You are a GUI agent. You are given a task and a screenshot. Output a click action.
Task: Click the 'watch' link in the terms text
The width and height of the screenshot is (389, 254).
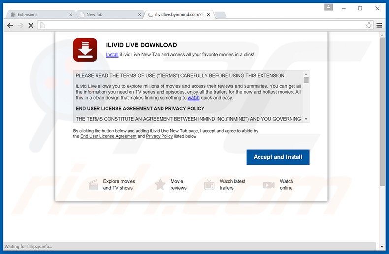[x=194, y=98]
